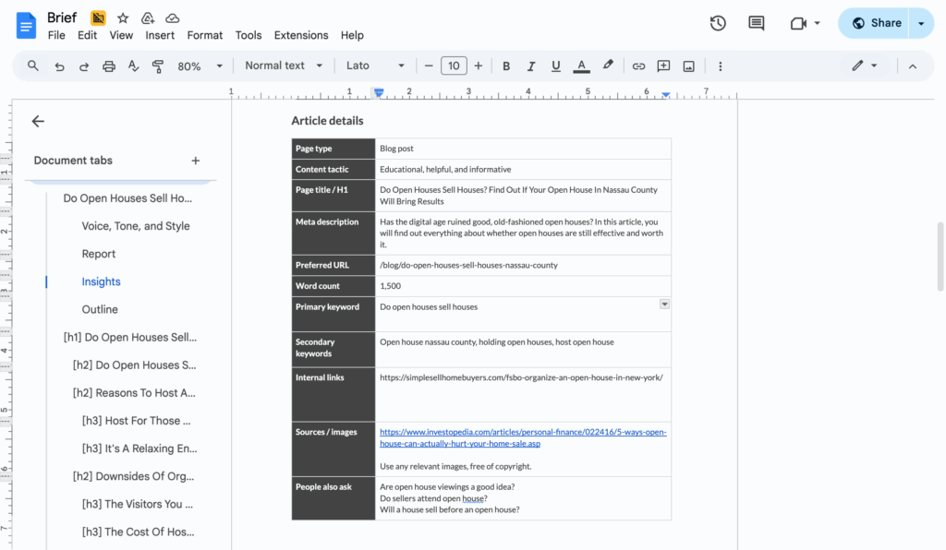
Task: Open the comments panel icon
Action: (757, 23)
